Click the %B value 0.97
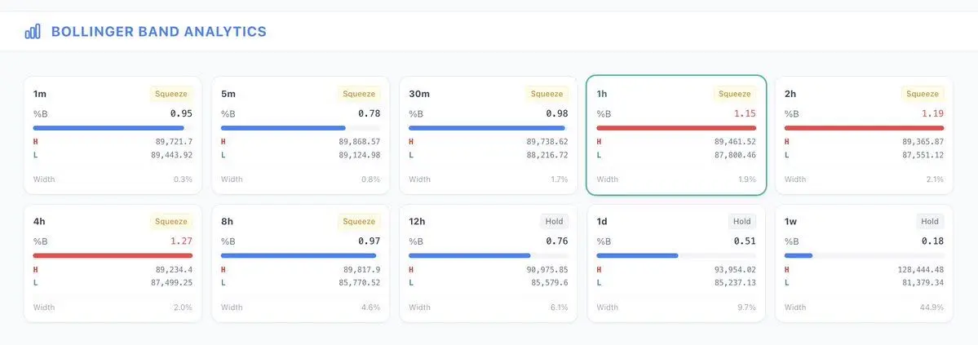 [370, 241]
